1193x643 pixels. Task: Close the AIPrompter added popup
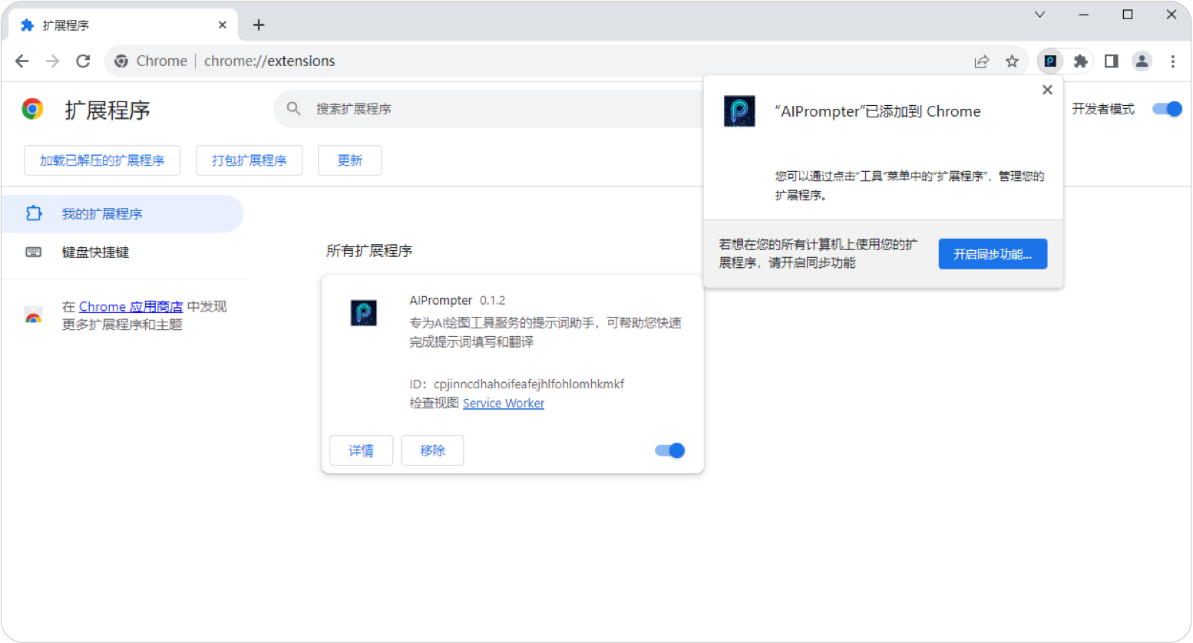pos(1047,90)
